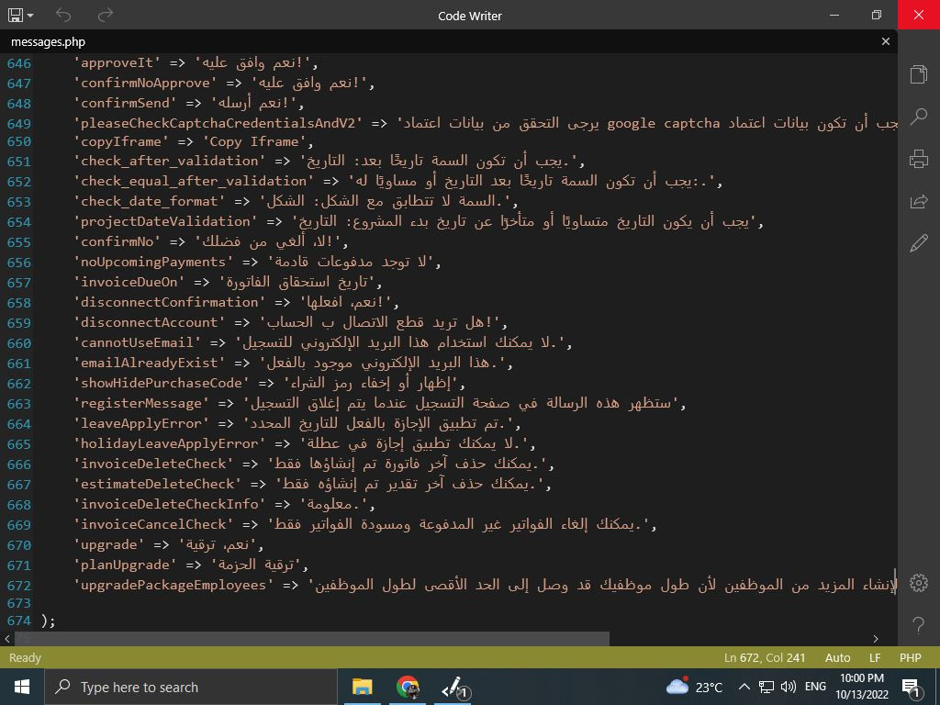Open notification center icon
The width and height of the screenshot is (940, 705).
coord(912,688)
